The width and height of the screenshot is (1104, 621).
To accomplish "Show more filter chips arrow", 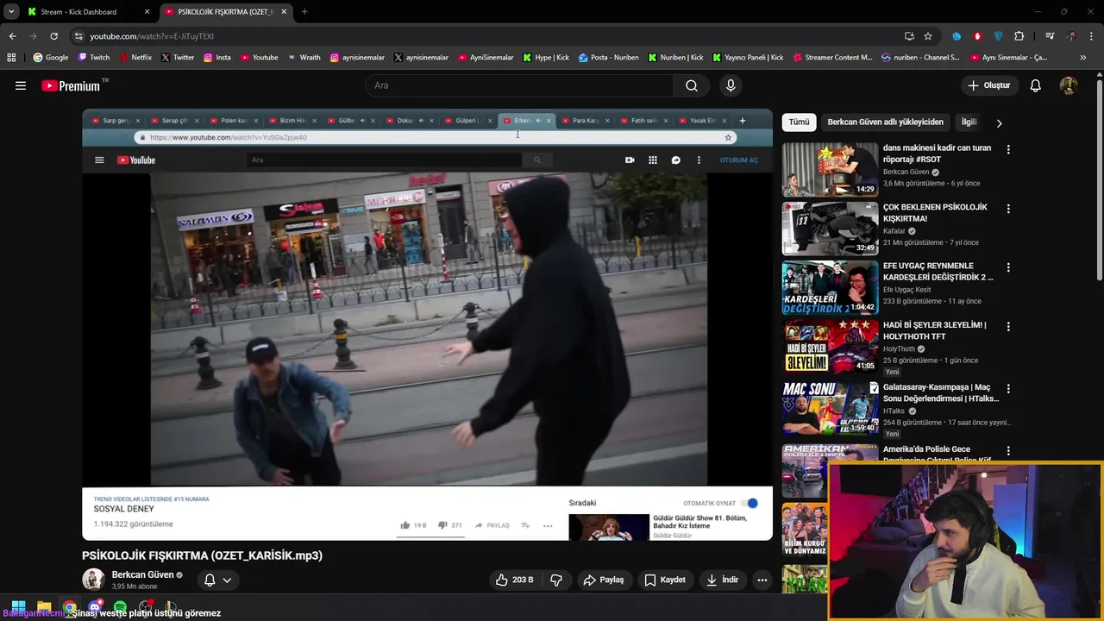I will click(x=999, y=122).
